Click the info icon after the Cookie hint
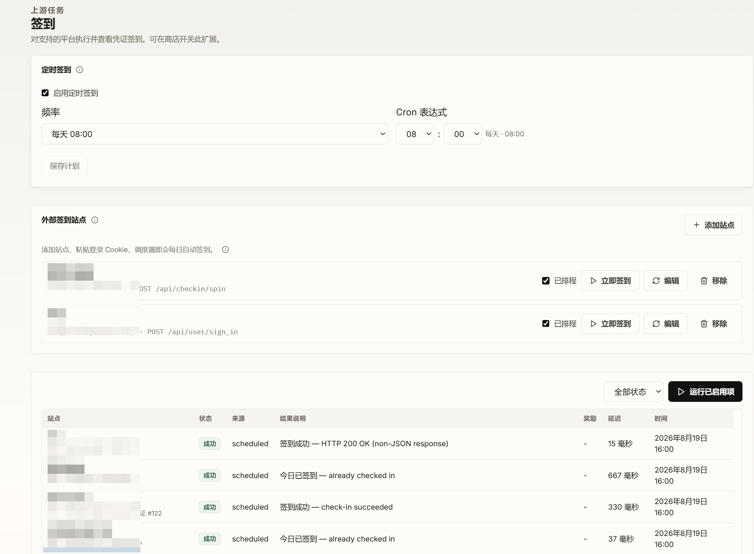This screenshot has height=554, width=754. (x=226, y=249)
